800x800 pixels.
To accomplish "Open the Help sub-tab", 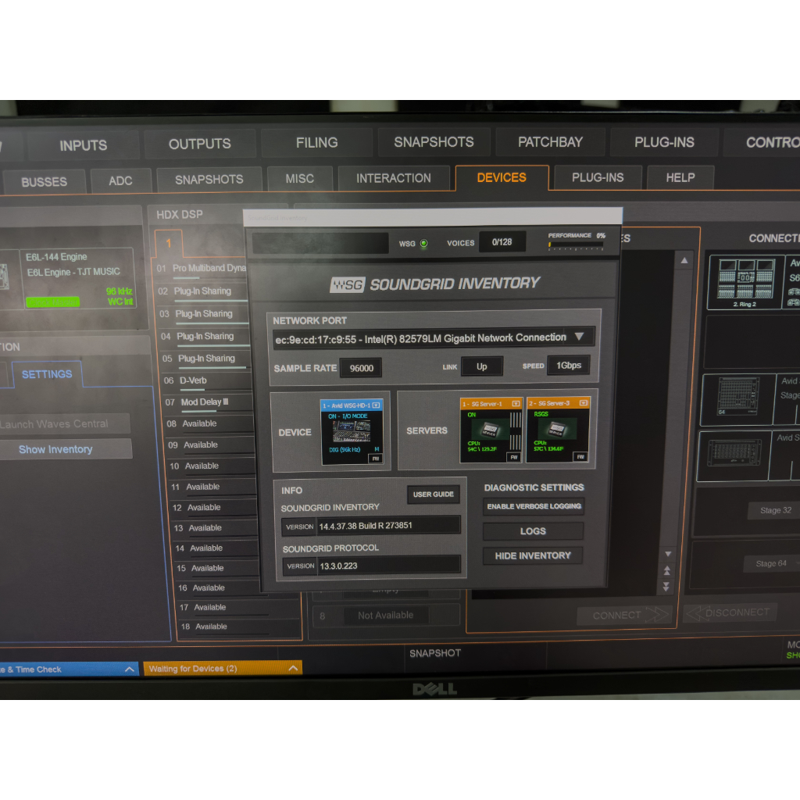I will (x=680, y=177).
